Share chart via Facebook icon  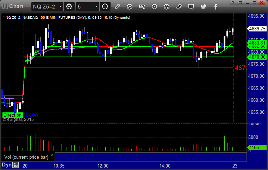tap(216, 6)
